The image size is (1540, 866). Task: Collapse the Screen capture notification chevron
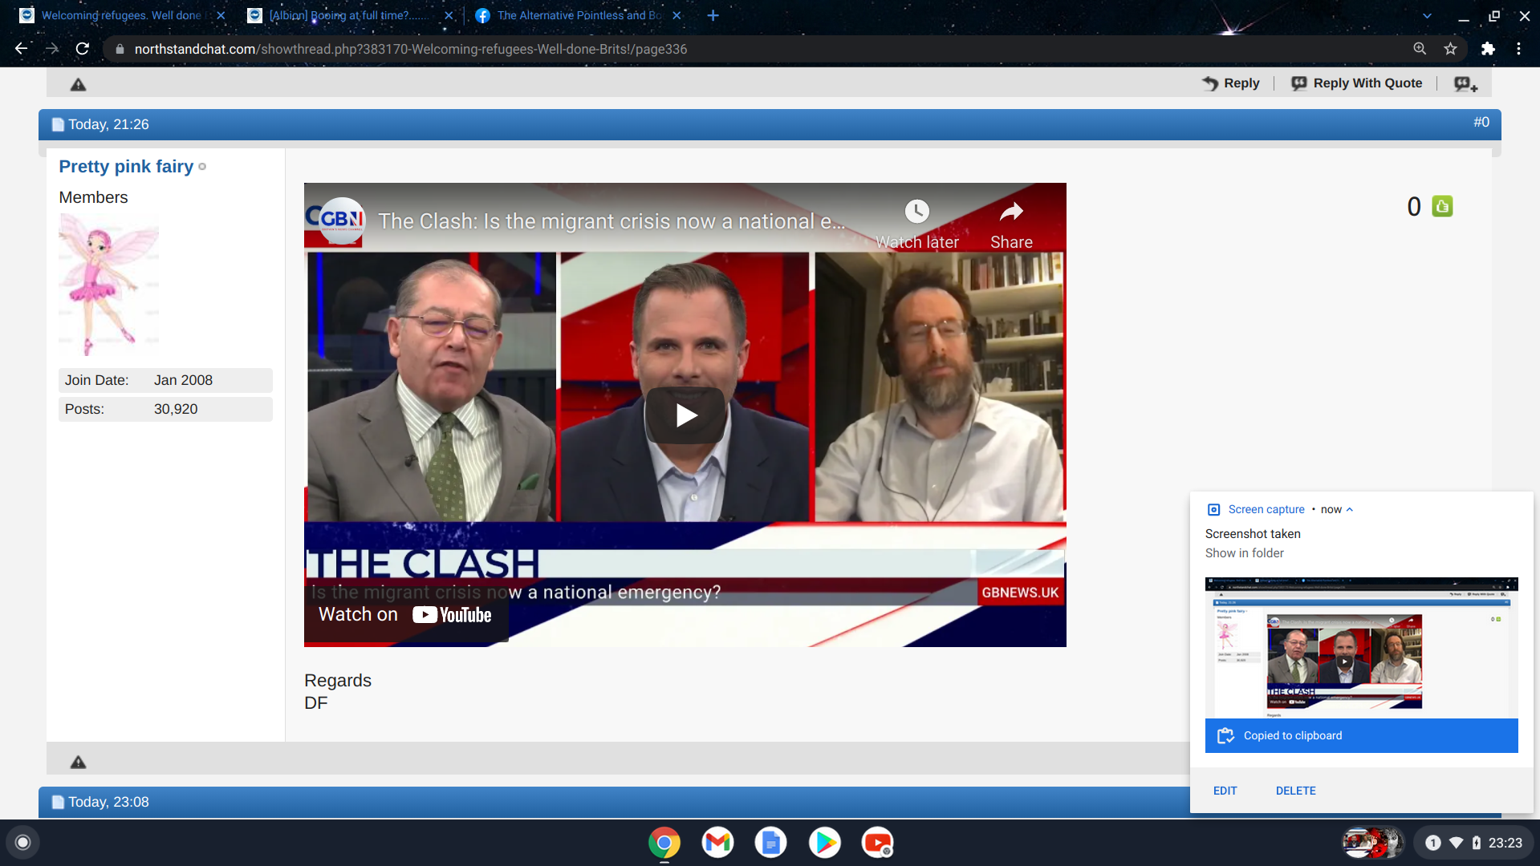click(1349, 509)
